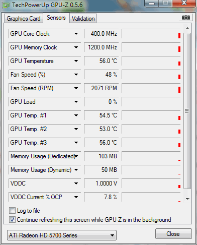The height and width of the screenshot is (245, 197).
Task: Click the Fan Speed (RPM) history graph
Action: click(151, 88)
